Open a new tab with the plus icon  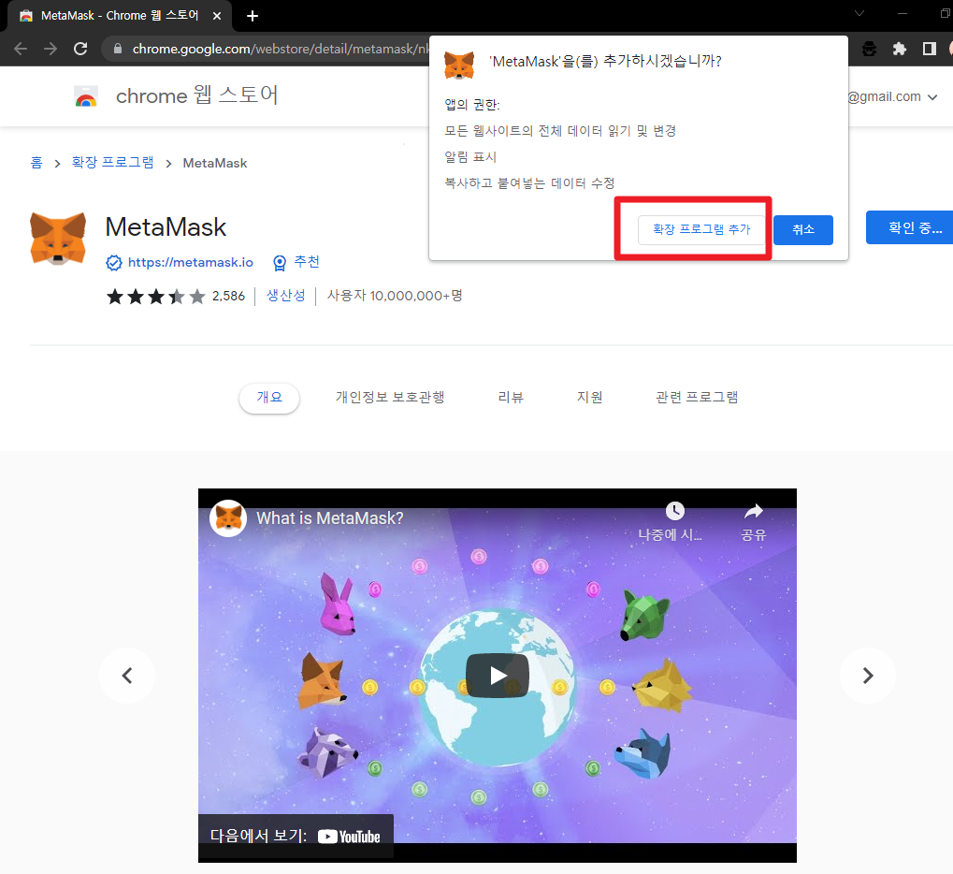point(253,16)
